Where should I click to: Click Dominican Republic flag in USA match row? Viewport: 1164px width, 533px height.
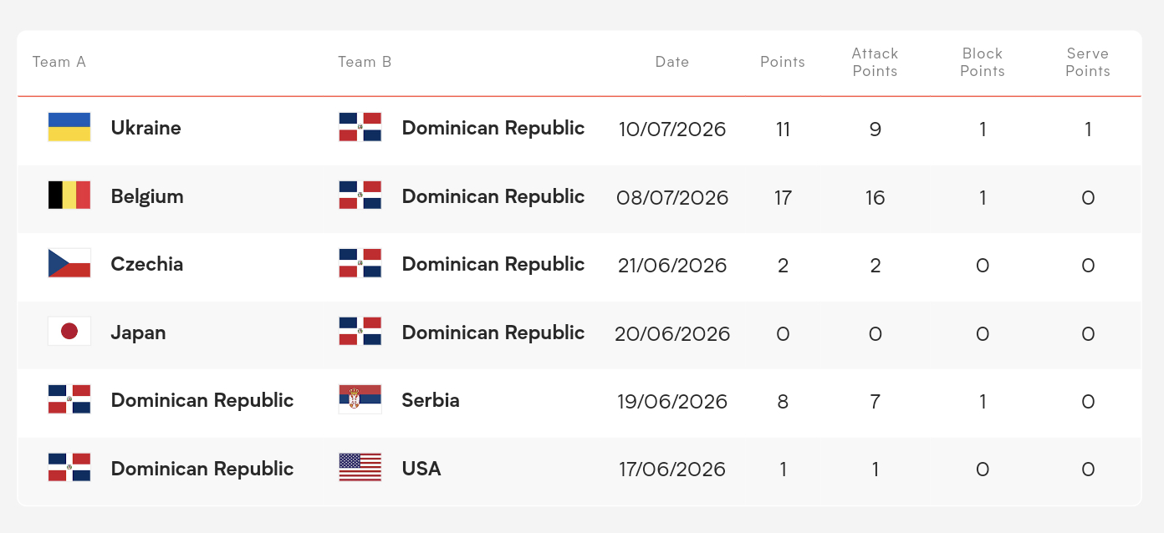coord(69,468)
